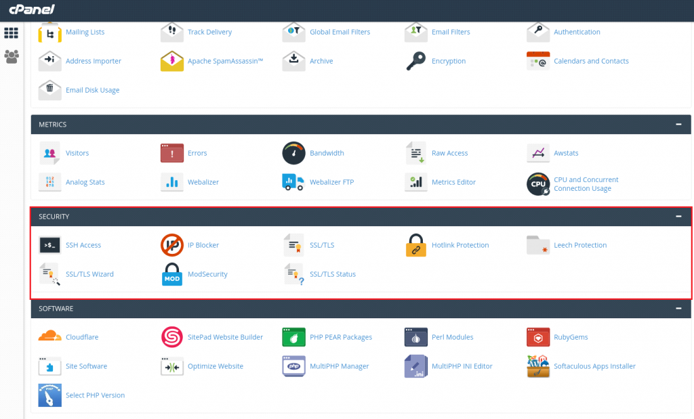Open the Email Disk Usage link
Viewport: 694px width, 419px height.
click(x=92, y=90)
